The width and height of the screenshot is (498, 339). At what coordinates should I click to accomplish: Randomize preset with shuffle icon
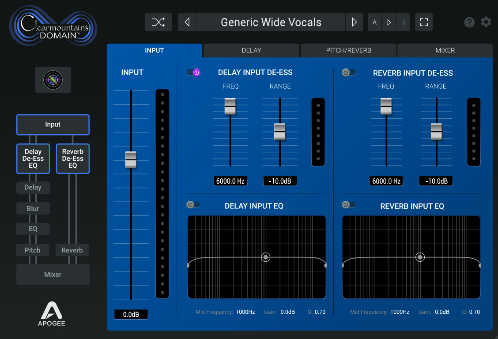tap(158, 22)
